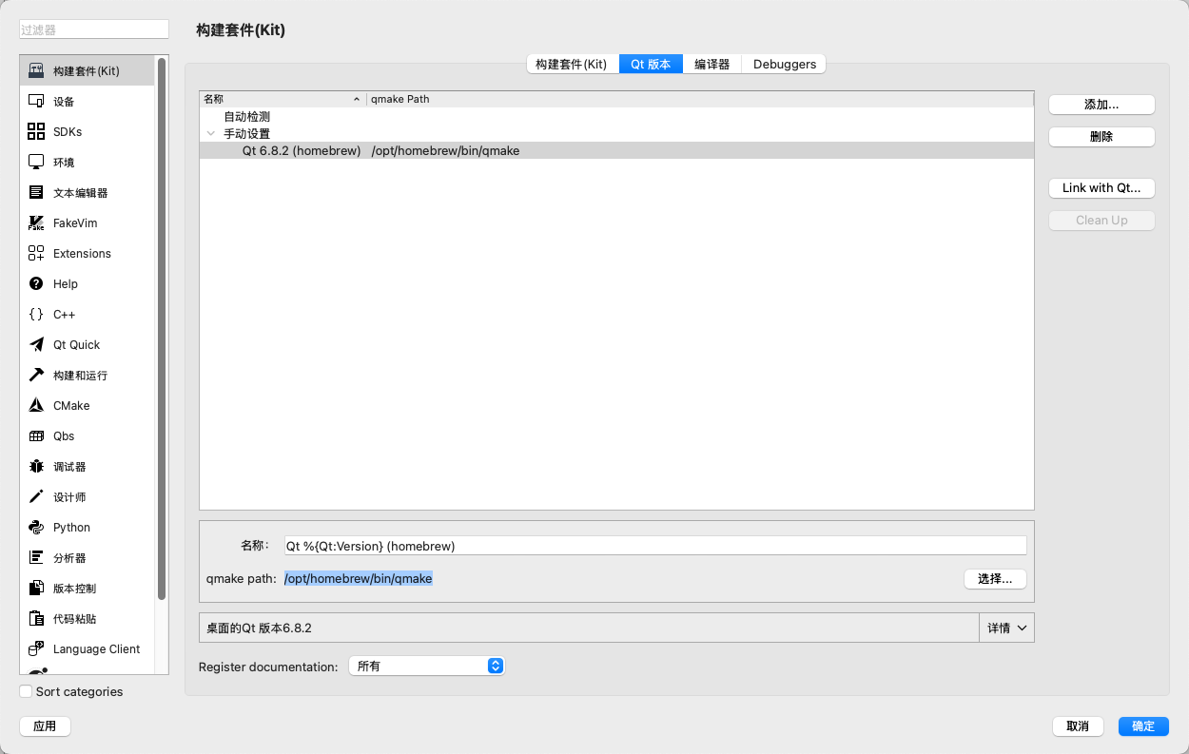Screen dimensions: 1189x754
Task: Open the Extensions category icon
Action: (x=36, y=254)
